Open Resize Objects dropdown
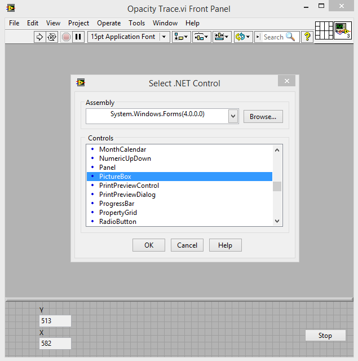This screenshot has height=361, width=358. [222, 37]
